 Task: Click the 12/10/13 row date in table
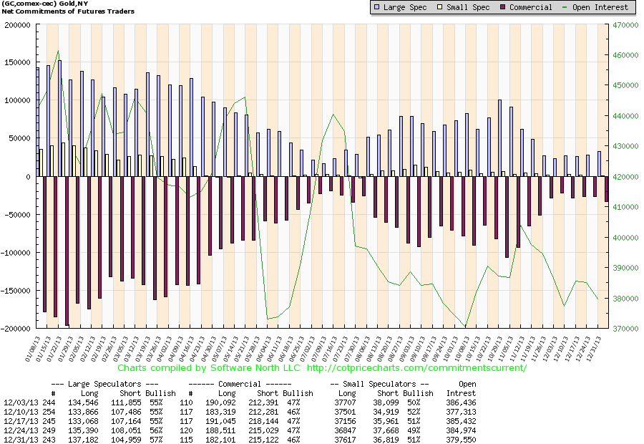[x=20, y=412]
